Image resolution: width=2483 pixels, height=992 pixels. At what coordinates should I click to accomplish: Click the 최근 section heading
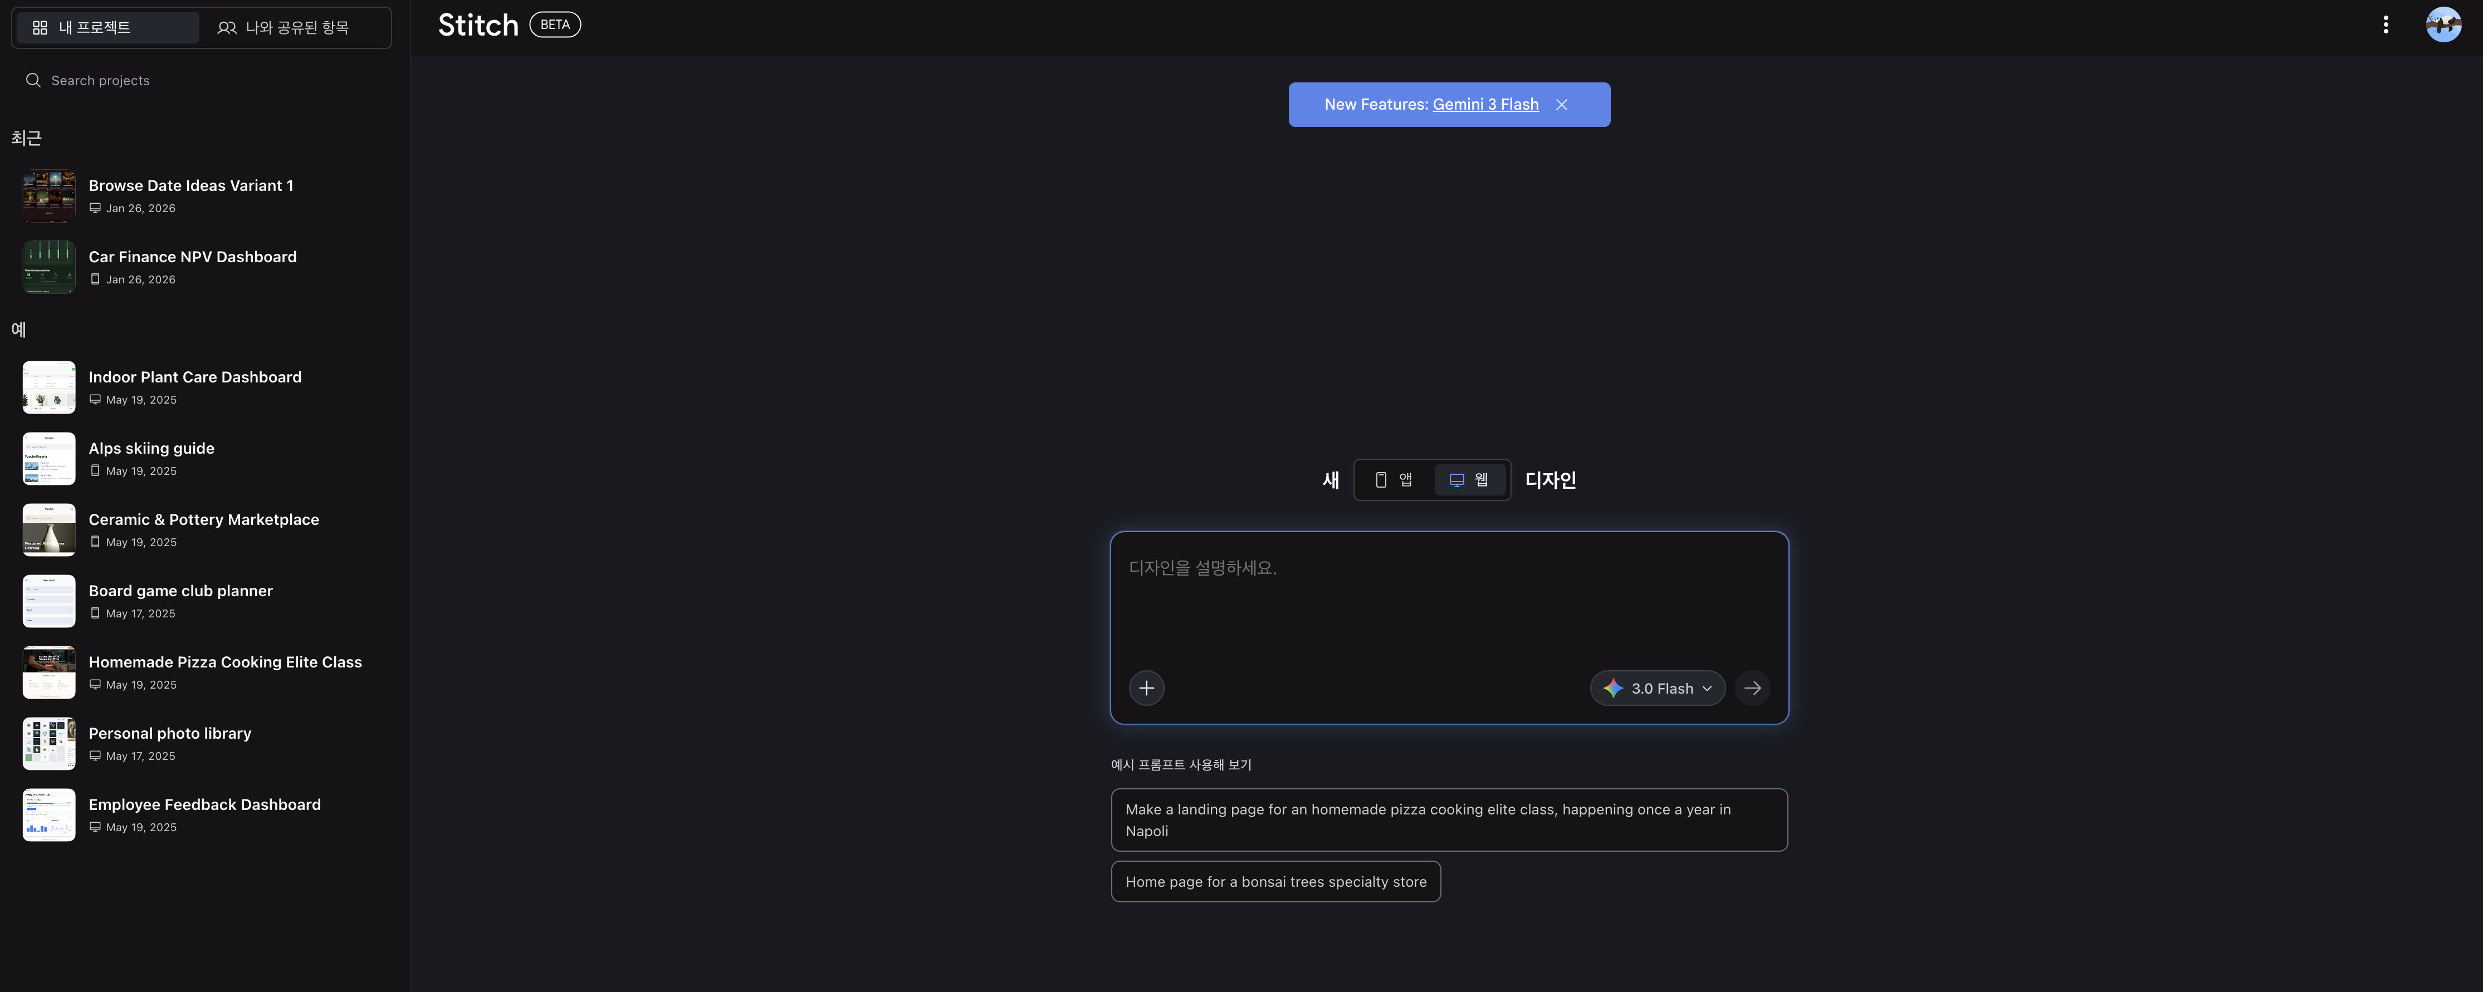click(x=26, y=137)
